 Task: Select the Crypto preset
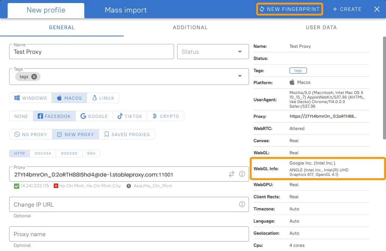166,116
